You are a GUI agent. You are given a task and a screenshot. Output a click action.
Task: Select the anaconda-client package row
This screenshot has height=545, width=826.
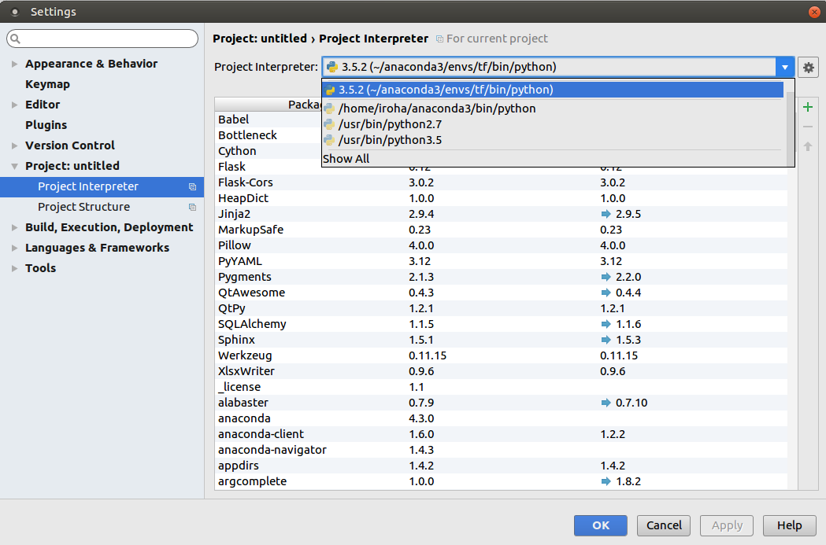501,435
